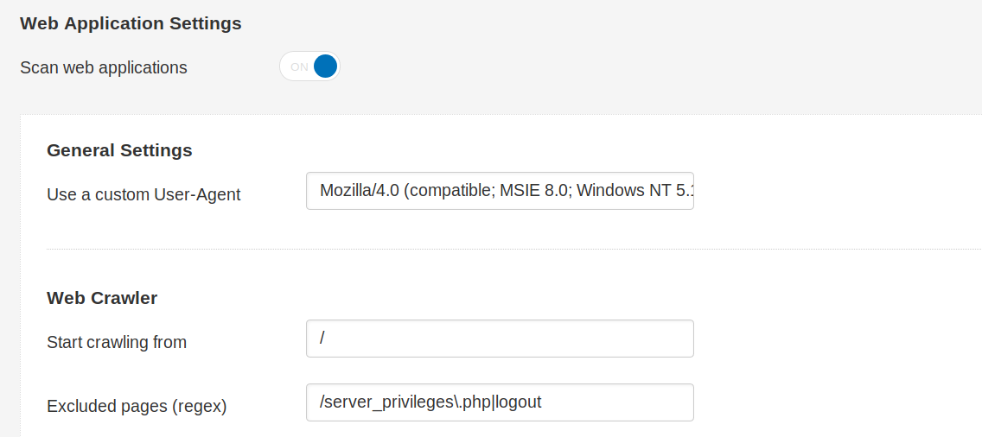Place cursor on the word logout in regex
This screenshot has height=437, width=982.
pos(519,402)
